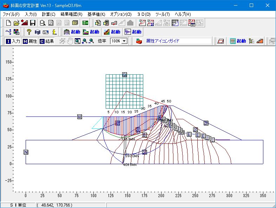The width and height of the screenshot is (276, 208).
Task: Click the red attribute guide icon
Action: [139, 41]
